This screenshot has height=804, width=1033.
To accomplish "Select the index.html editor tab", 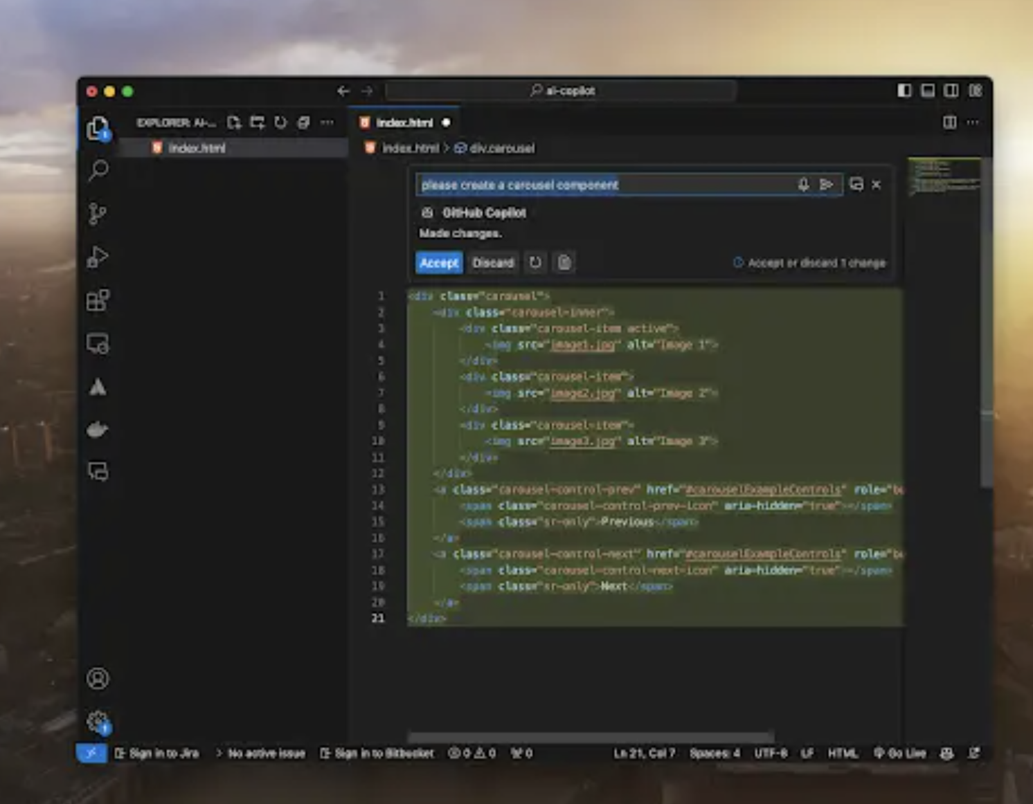I will pos(404,122).
